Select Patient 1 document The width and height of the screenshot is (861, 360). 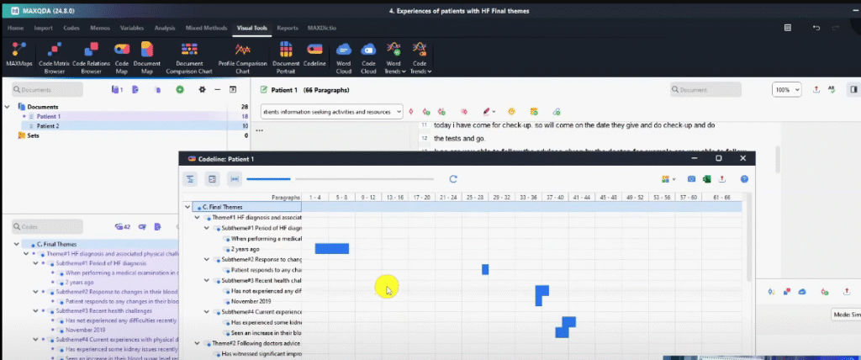pos(48,117)
